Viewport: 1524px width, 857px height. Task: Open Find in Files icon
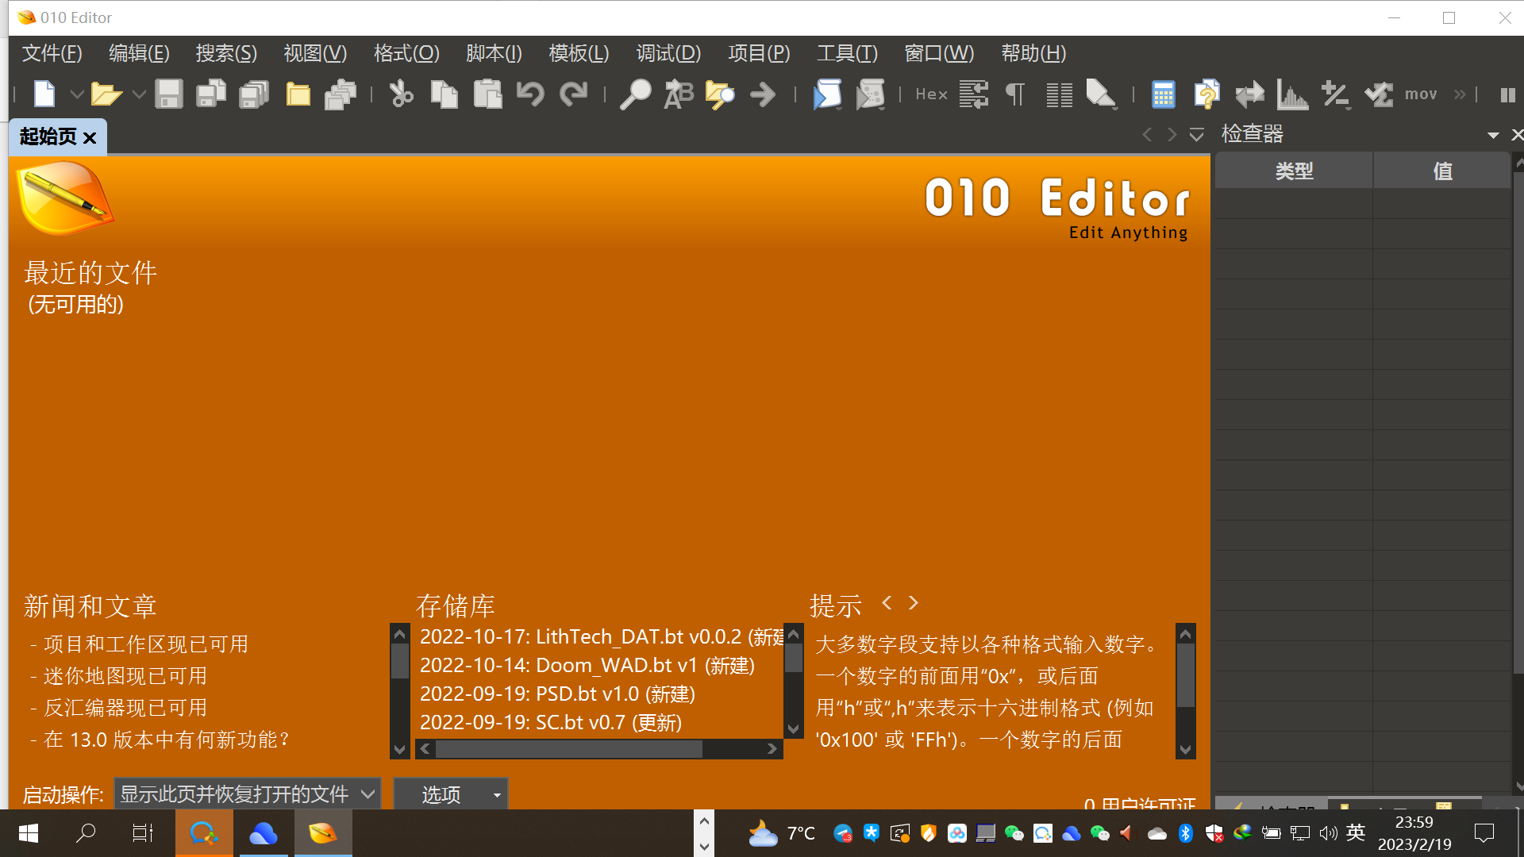(x=720, y=94)
